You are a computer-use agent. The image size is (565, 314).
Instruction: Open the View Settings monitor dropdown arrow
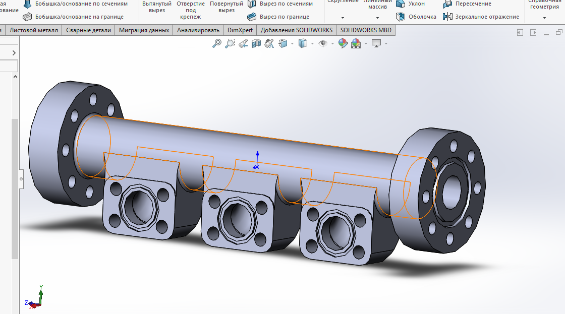coord(386,44)
